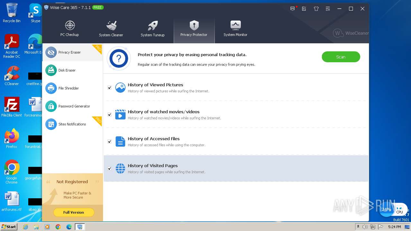Click the FREE version badge

tap(98, 7)
